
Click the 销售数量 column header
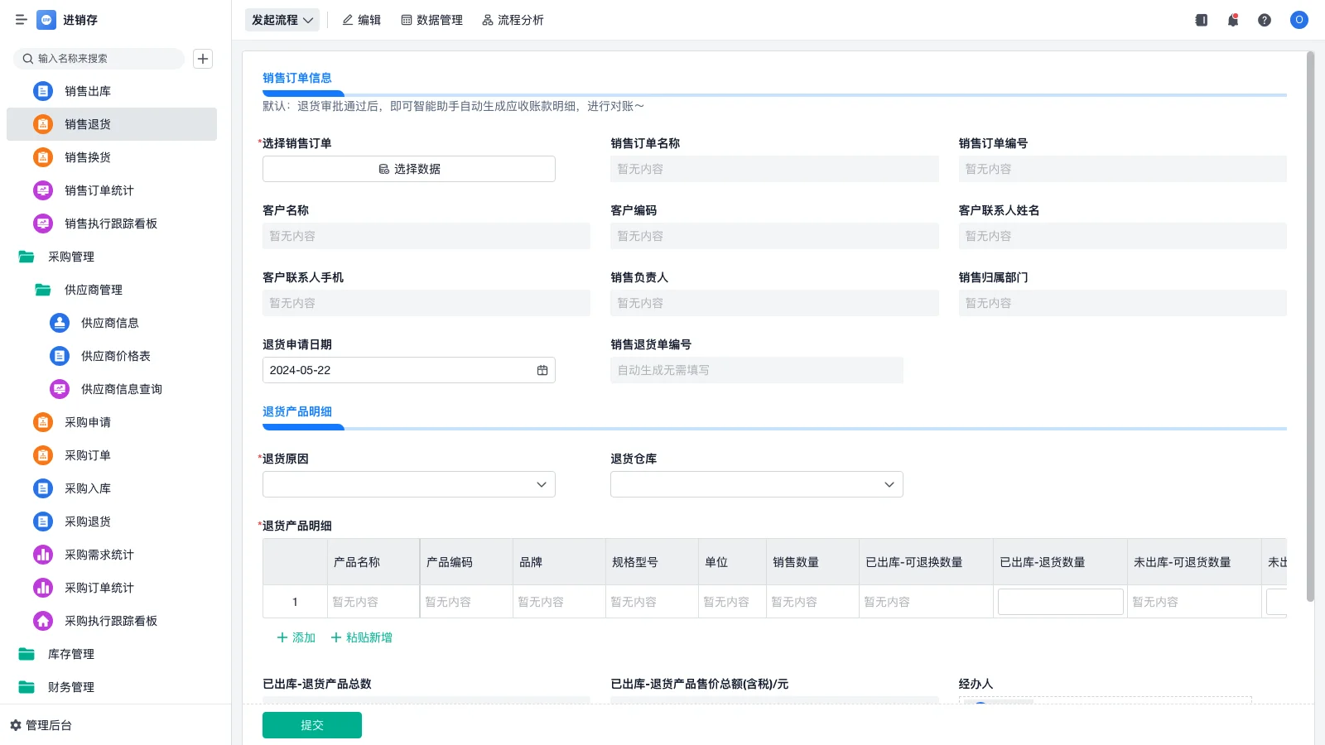(812, 562)
